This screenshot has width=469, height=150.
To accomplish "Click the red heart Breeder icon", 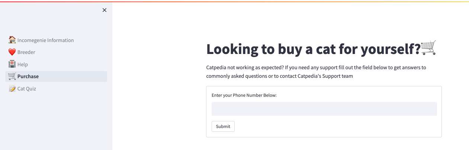I will coord(12,52).
